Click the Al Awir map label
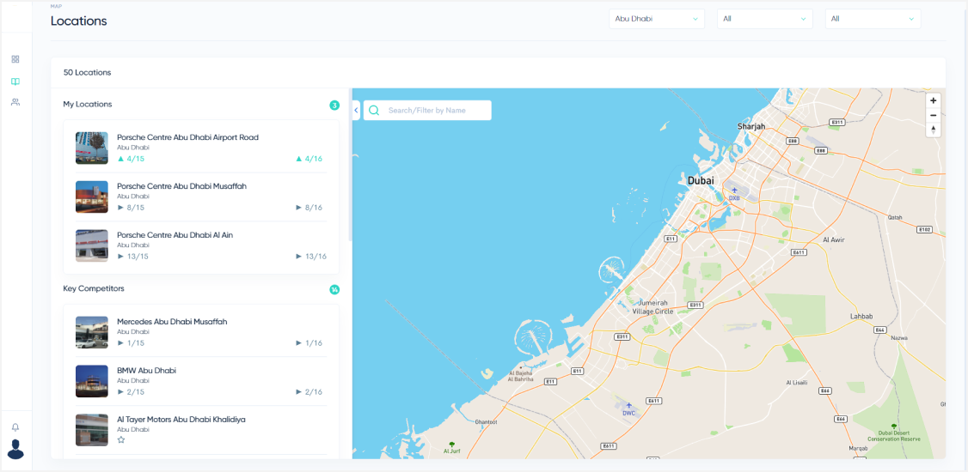The width and height of the screenshot is (968, 472). [x=833, y=239]
